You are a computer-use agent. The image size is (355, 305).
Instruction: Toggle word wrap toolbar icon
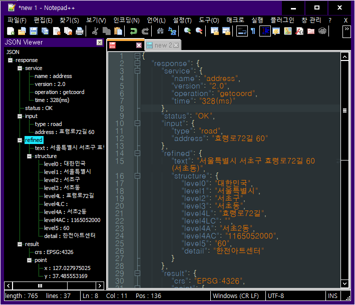pyautogui.click(x=242, y=31)
